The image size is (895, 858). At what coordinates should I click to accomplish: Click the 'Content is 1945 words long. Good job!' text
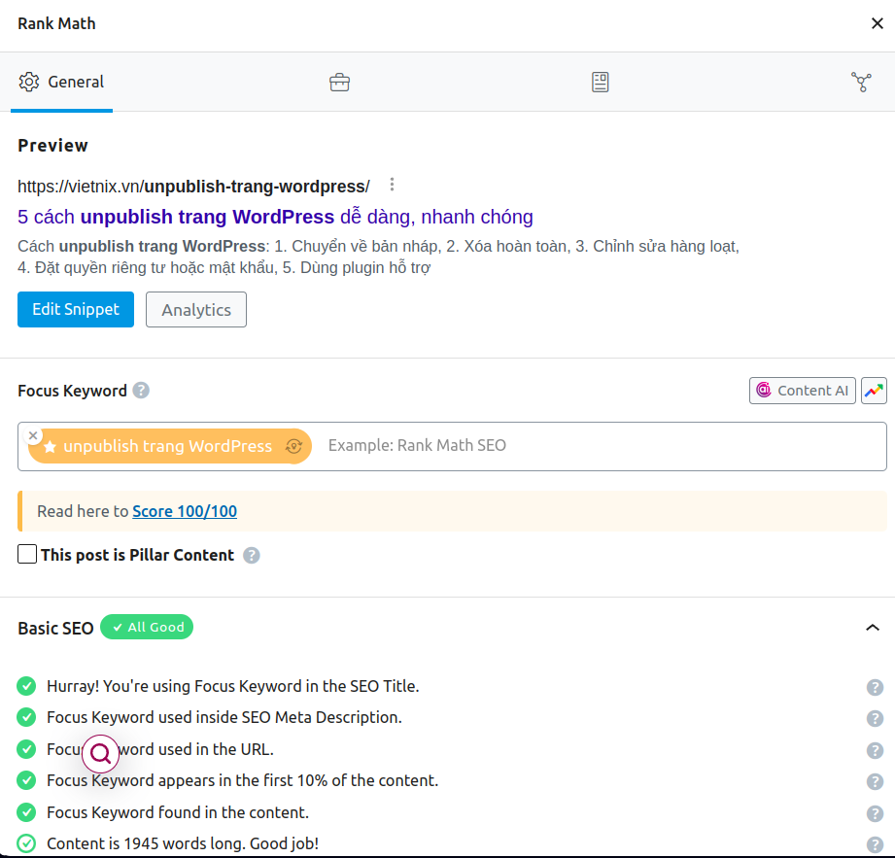[183, 843]
